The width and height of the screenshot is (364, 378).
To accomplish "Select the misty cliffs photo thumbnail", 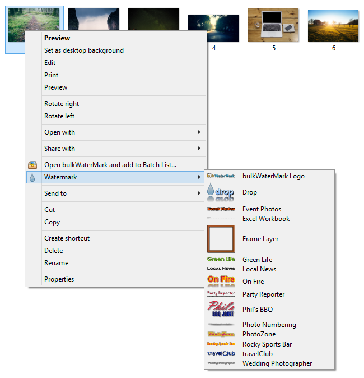I will pyautogui.click(x=94, y=19).
